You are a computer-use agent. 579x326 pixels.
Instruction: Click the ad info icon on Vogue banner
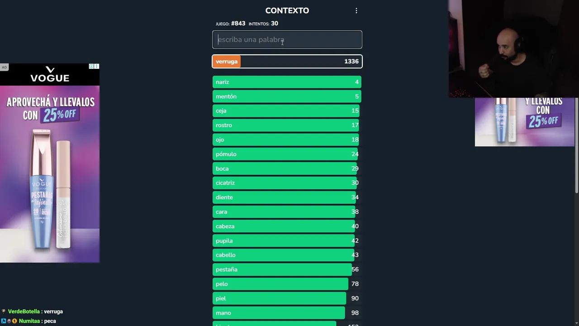[91, 67]
